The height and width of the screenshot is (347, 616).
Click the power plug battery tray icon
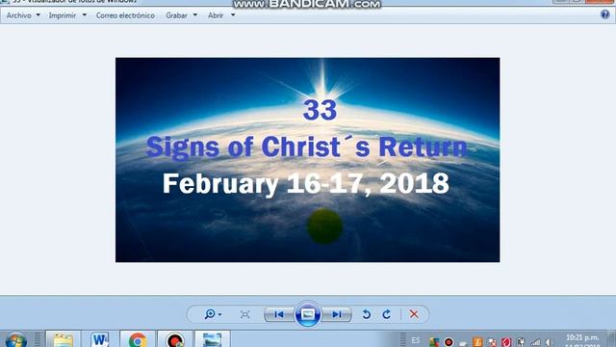521,342
